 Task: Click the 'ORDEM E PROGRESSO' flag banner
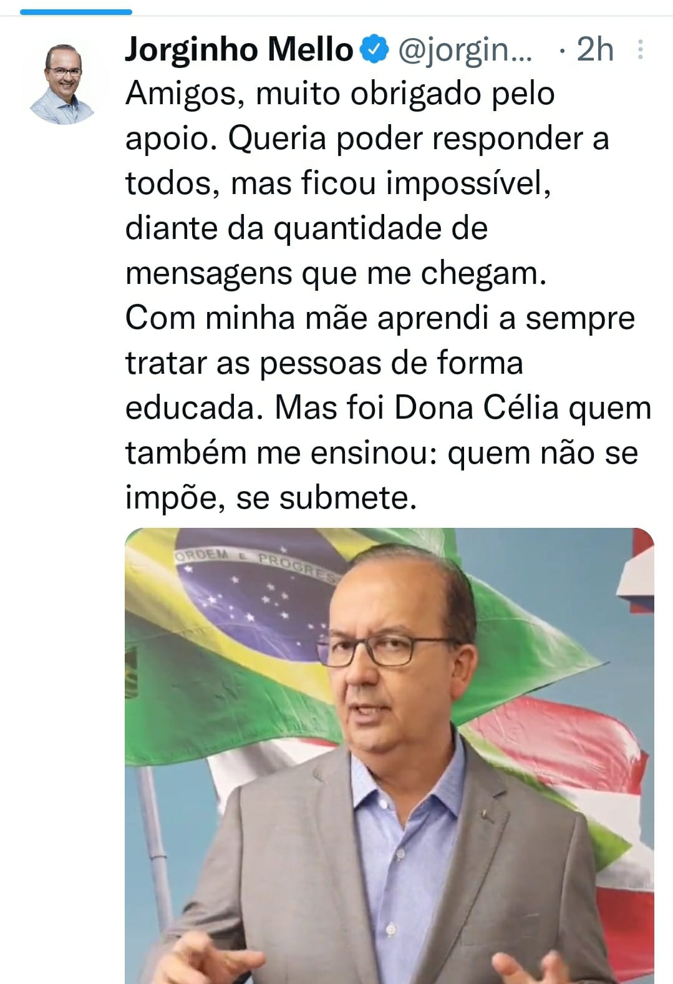coord(256,563)
